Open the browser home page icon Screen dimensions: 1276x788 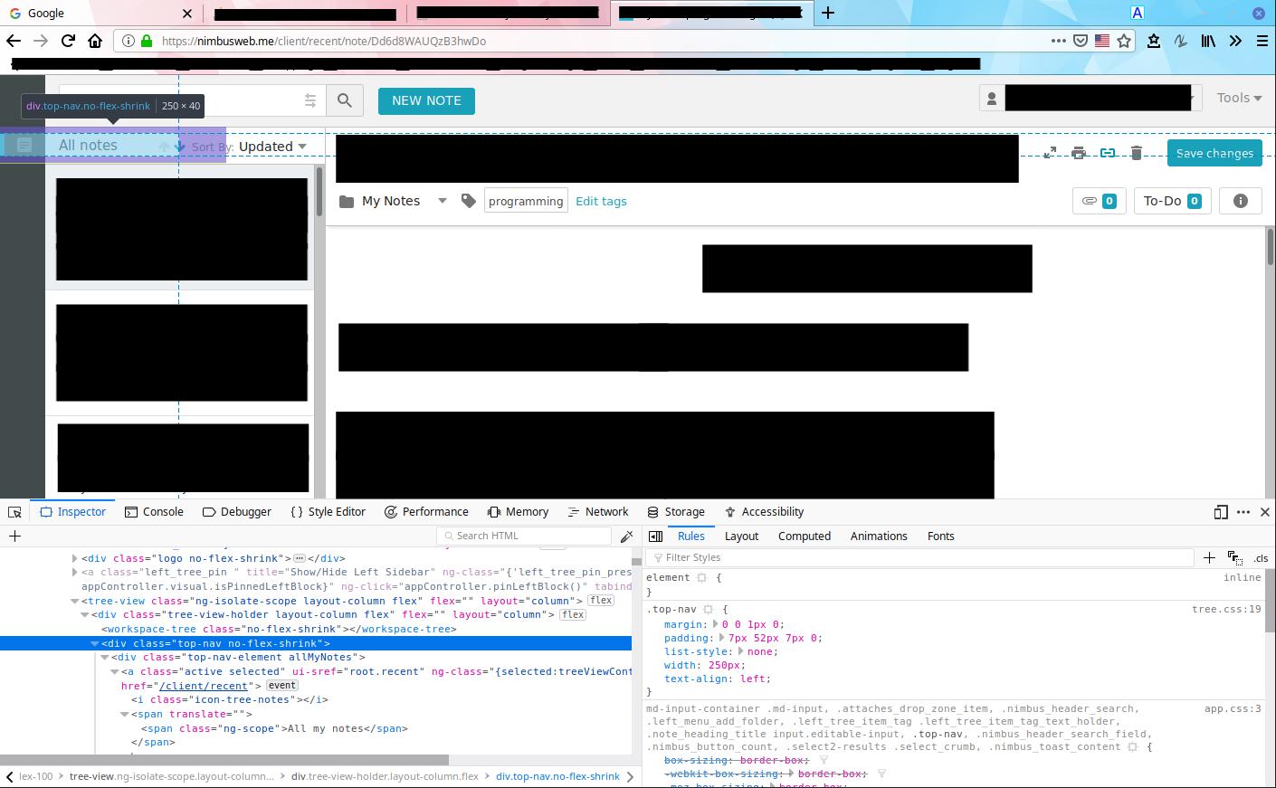click(95, 41)
